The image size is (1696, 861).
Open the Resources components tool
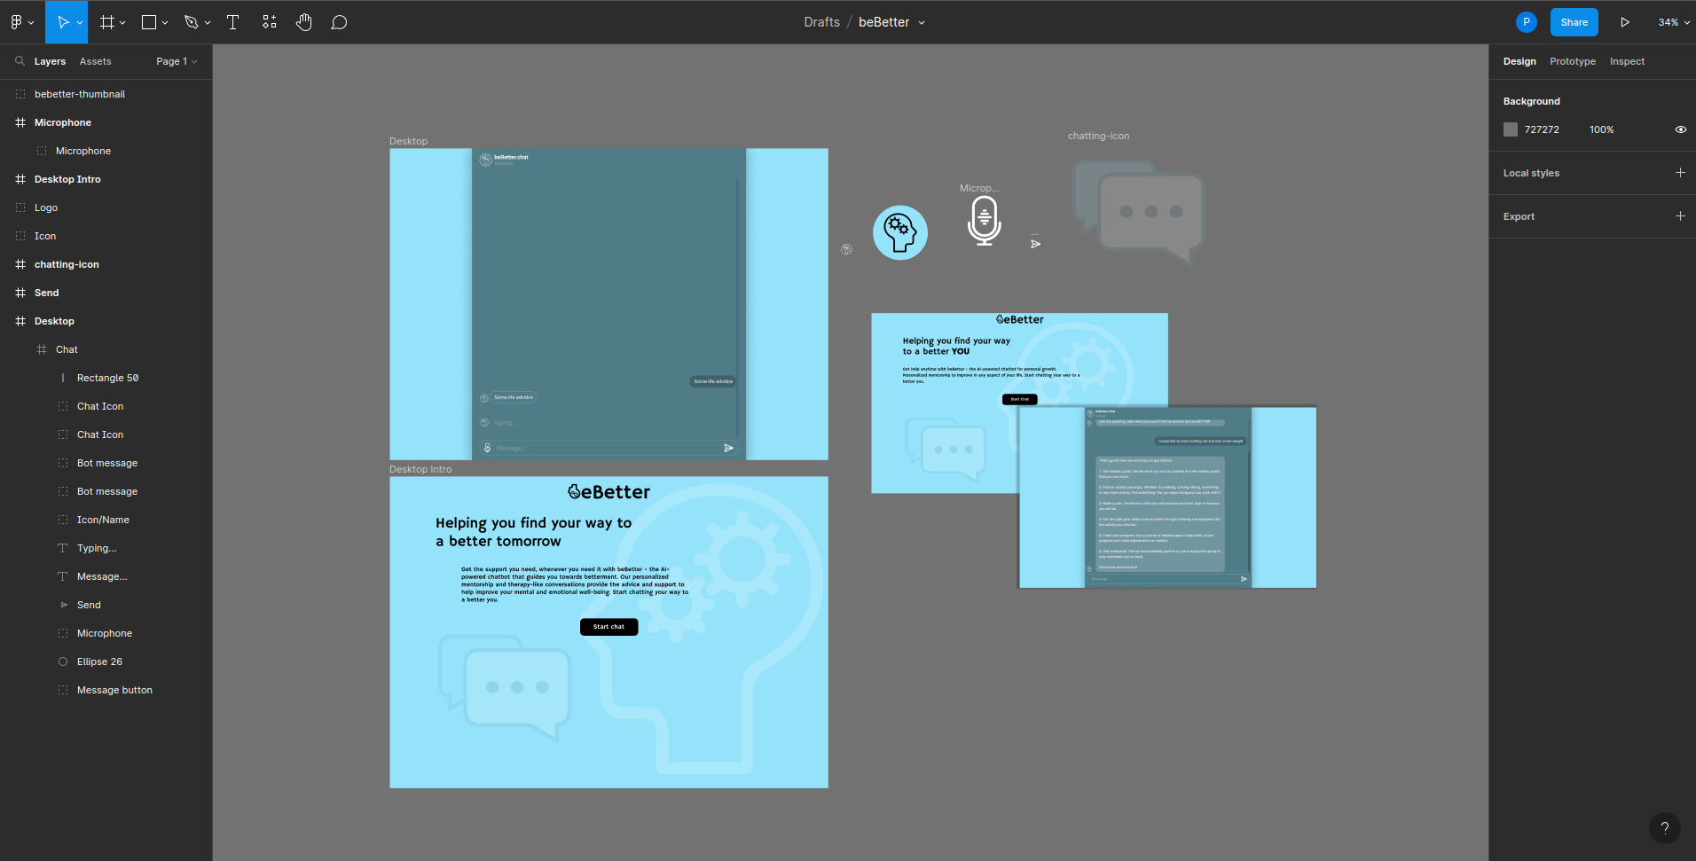click(270, 22)
